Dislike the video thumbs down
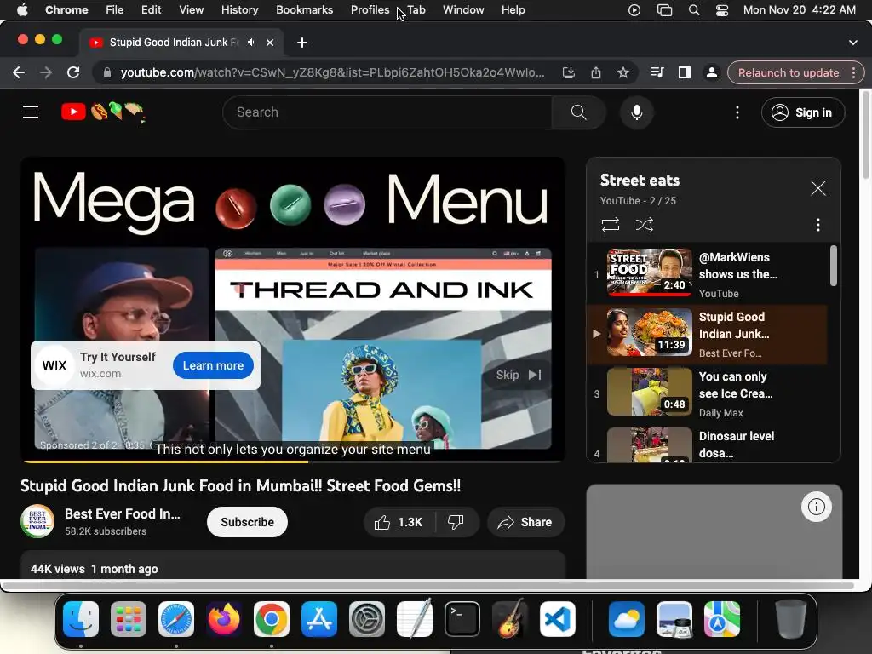The height and width of the screenshot is (654, 872). (456, 522)
